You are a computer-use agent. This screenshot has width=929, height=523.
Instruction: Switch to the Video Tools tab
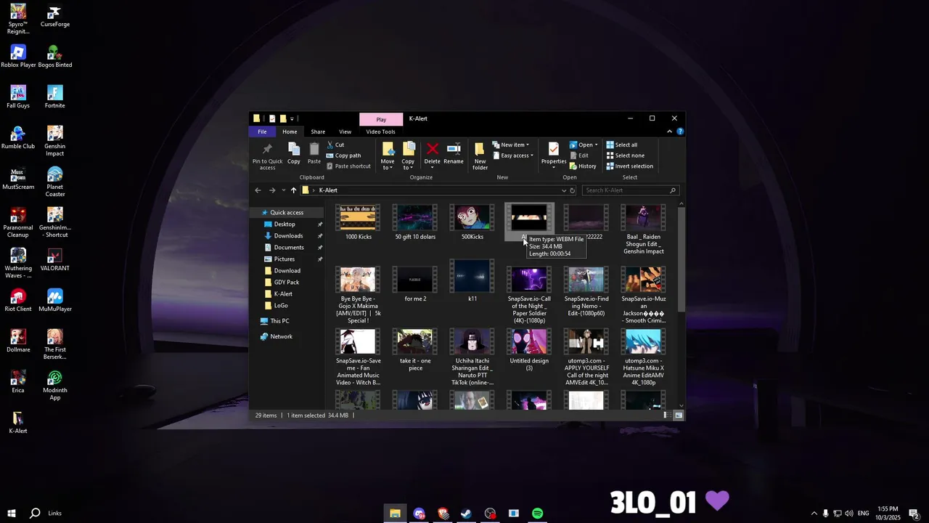(x=380, y=131)
